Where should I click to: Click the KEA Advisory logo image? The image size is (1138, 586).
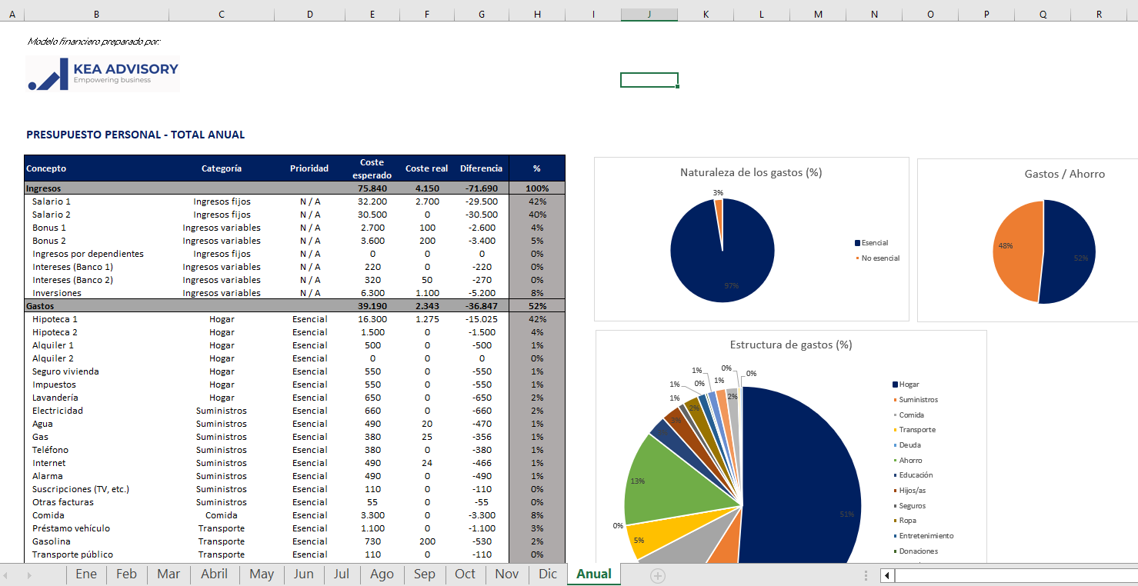pos(103,74)
